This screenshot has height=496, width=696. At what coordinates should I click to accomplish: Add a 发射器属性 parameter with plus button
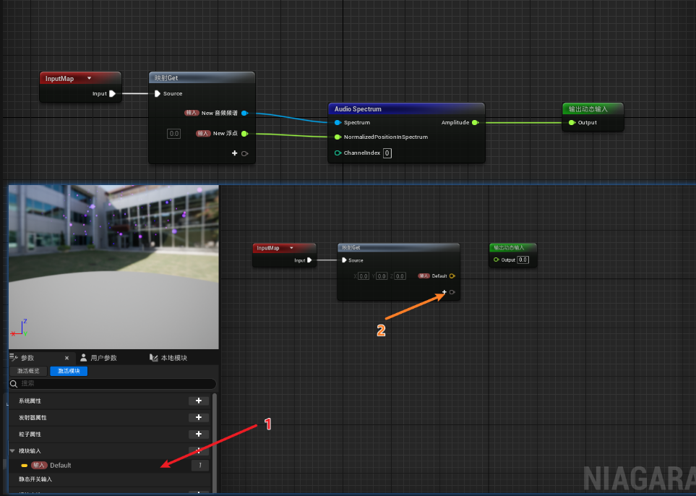coord(199,417)
